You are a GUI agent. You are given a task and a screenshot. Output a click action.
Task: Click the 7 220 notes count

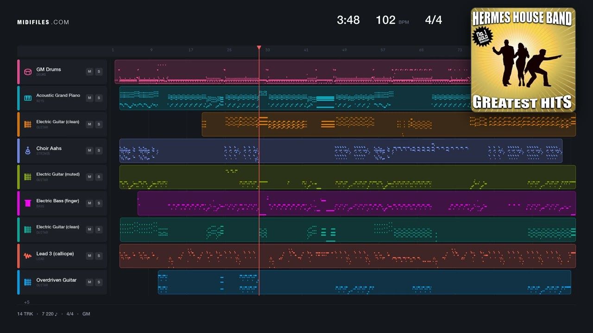coord(50,314)
